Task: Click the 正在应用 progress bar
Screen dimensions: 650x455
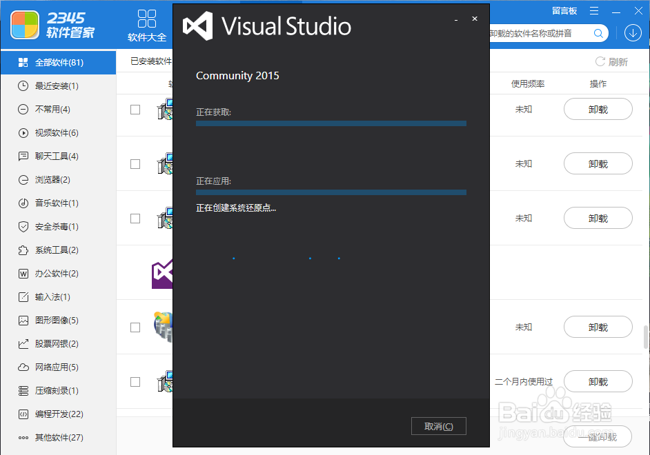Action: point(331,192)
